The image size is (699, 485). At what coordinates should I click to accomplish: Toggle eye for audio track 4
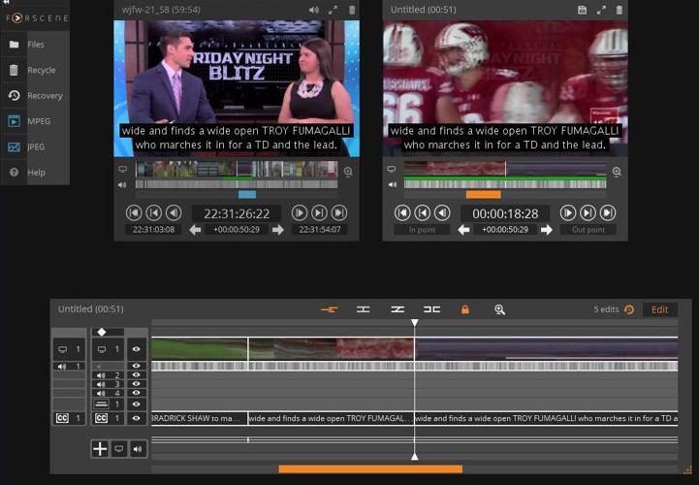coord(136,393)
